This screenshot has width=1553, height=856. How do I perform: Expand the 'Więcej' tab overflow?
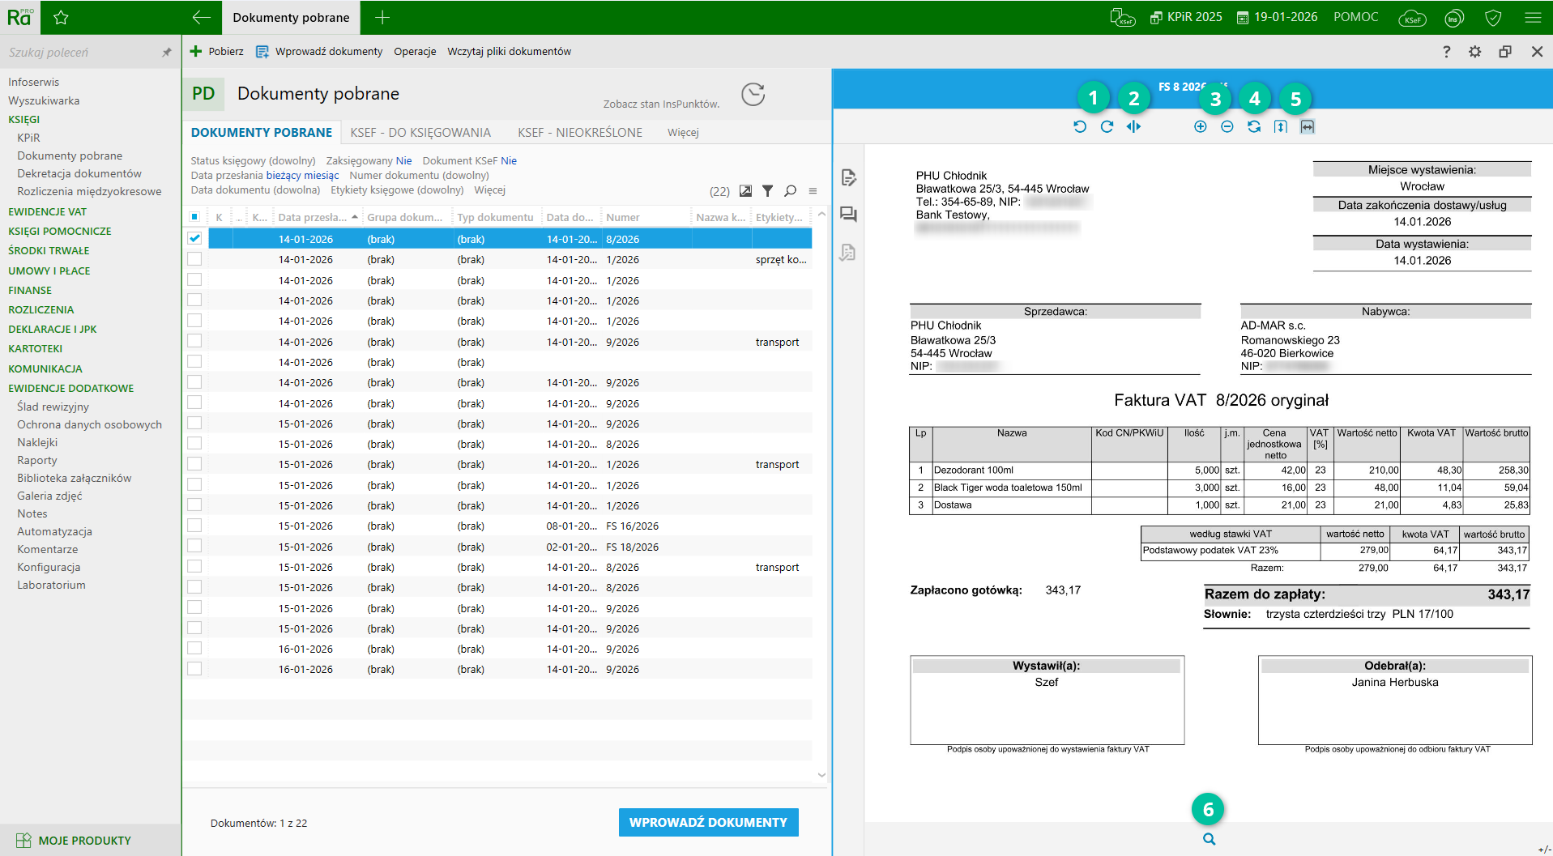pyautogui.click(x=683, y=133)
